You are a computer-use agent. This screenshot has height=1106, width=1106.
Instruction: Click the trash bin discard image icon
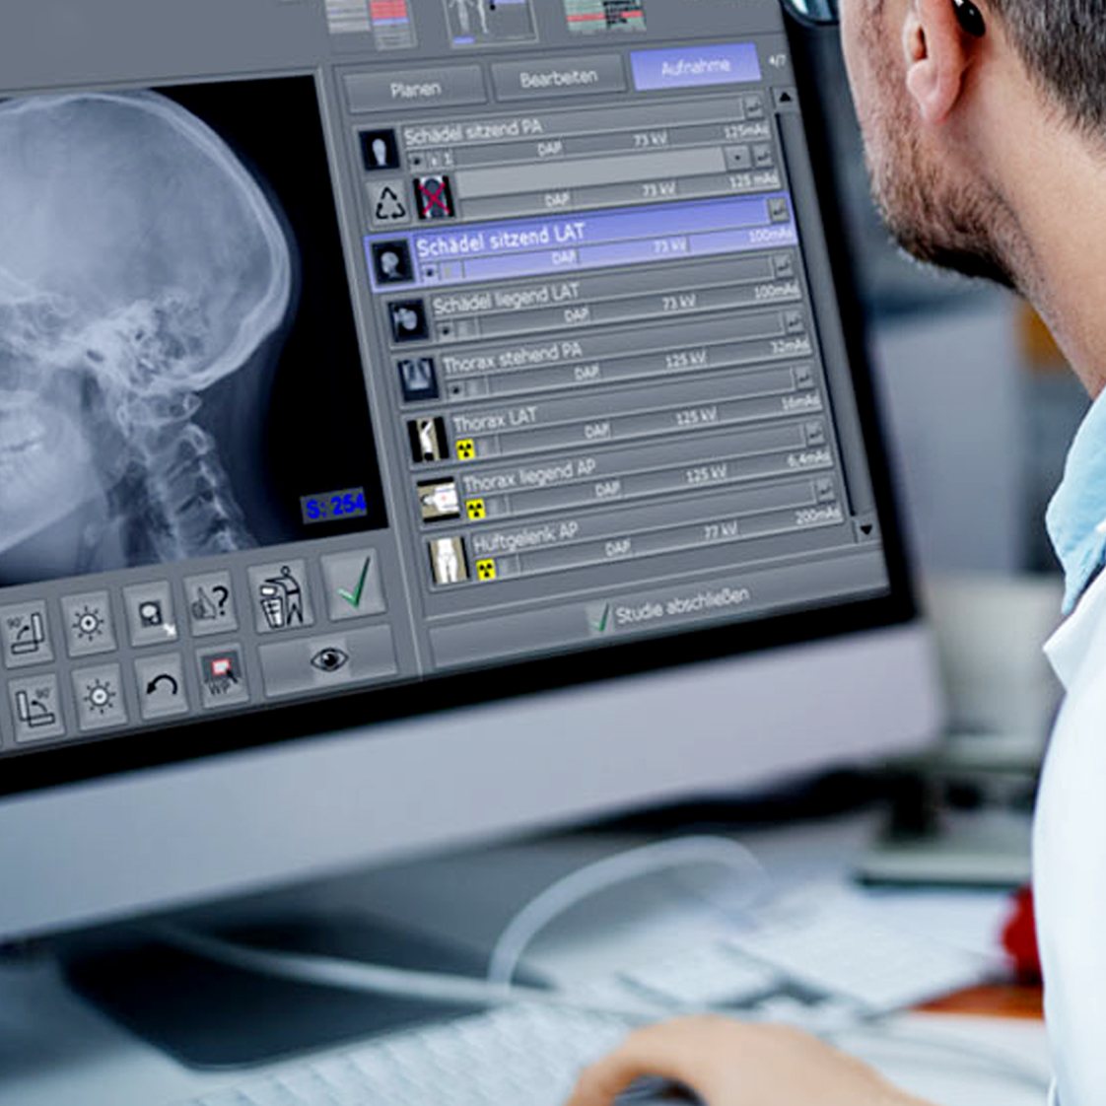[x=281, y=597]
